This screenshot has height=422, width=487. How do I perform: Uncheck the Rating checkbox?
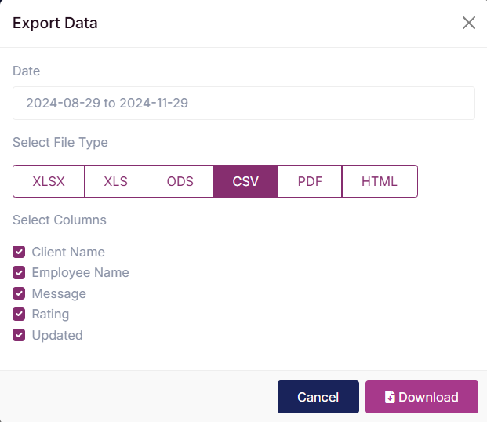(19, 315)
